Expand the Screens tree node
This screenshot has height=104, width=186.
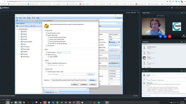click(x=19, y=37)
